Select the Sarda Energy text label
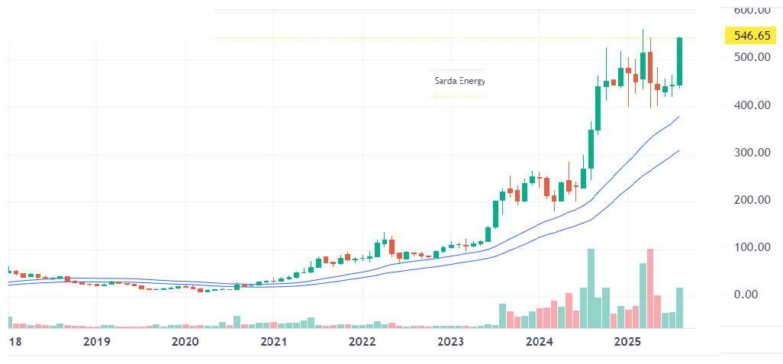Image resolution: width=783 pixels, height=364 pixels. (x=459, y=80)
